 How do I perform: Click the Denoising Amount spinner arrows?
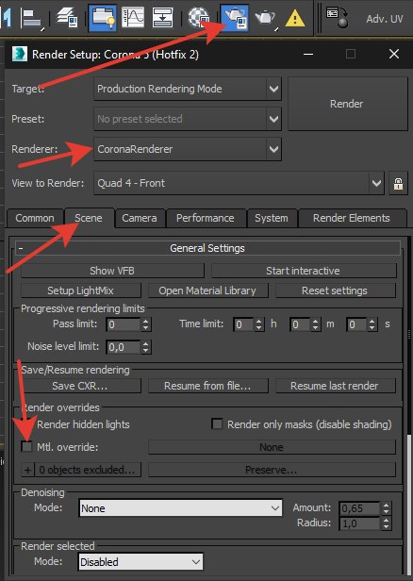click(x=387, y=508)
